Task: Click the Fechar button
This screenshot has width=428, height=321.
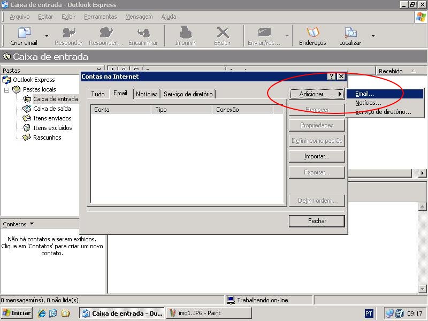Action: coord(317,221)
